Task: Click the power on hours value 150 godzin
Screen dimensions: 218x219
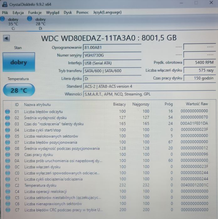Action: coord(199,78)
